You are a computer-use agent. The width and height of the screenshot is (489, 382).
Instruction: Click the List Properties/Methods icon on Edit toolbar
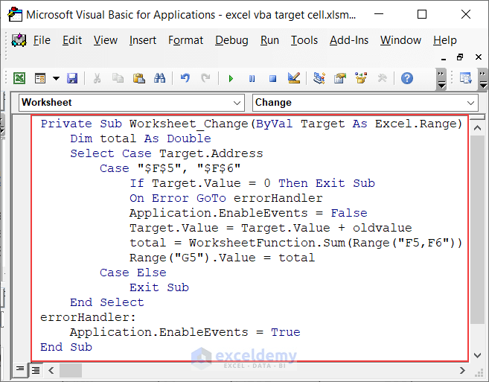pyautogui.click(x=466, y=78)
